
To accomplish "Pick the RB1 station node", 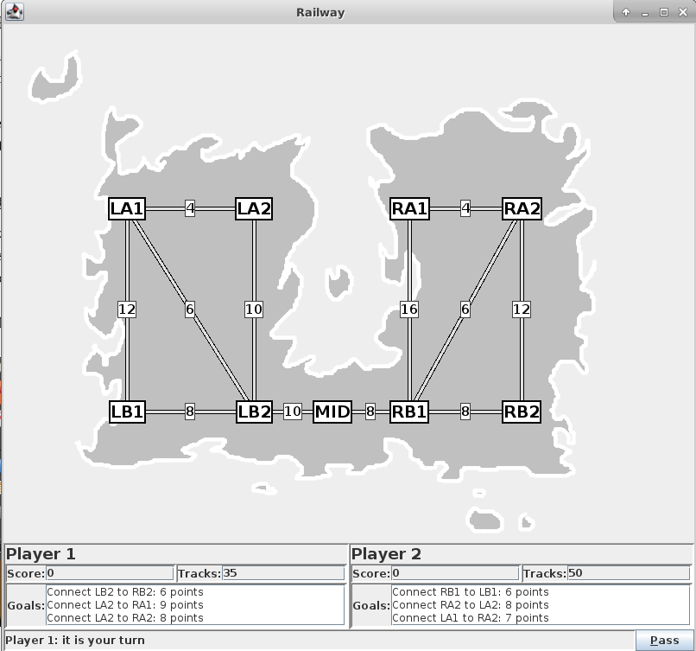I will point(409,412).
